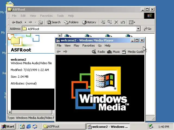Open Media Player's Favorites menu

click(x=88, y=45)
